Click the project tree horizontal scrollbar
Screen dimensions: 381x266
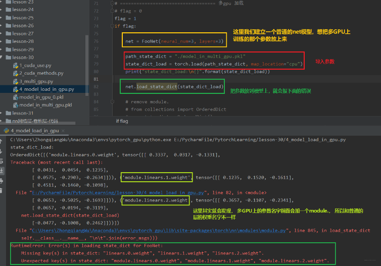(38, 123)
